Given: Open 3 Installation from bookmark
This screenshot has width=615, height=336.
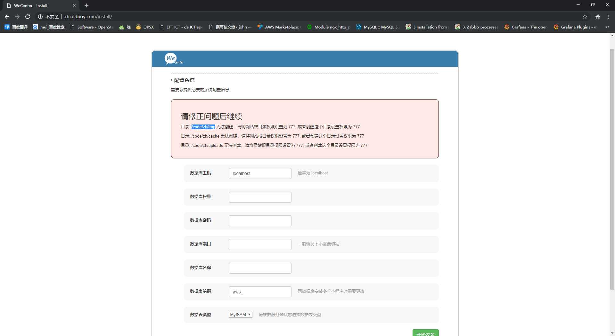Looking at the screenshot, I should [x=428, y=27].
